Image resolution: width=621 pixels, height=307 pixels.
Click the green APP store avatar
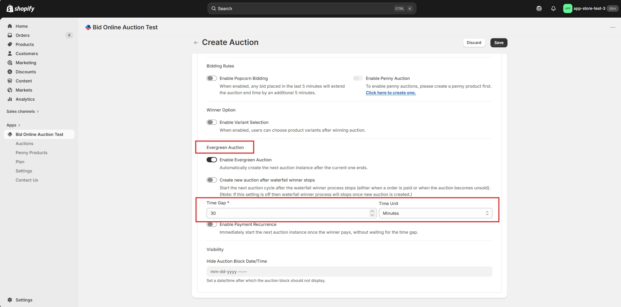tap(567, 8)
